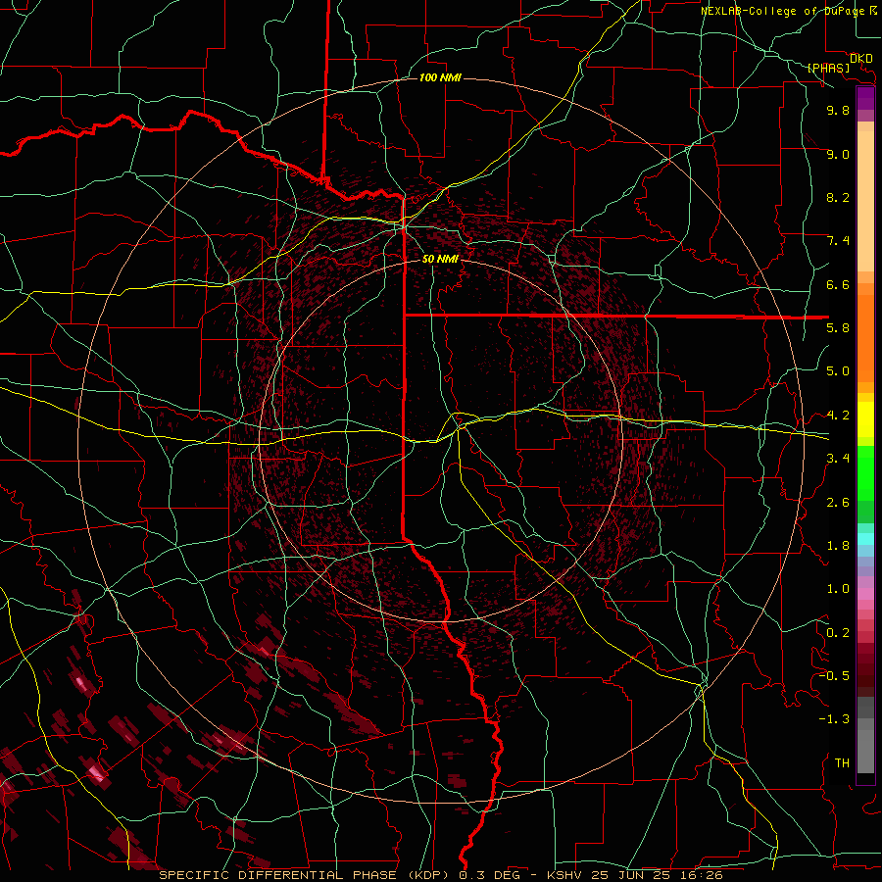The height and width of the screenshot is (882, 882).
Task: Pick the yellow segment of the color bar
Action: point(865,419)
